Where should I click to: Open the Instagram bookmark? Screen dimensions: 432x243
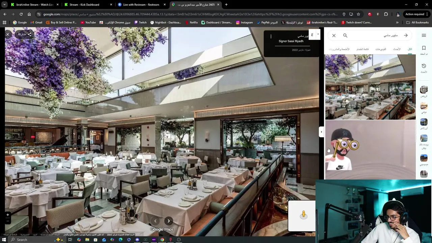click(x=244, y=23)
